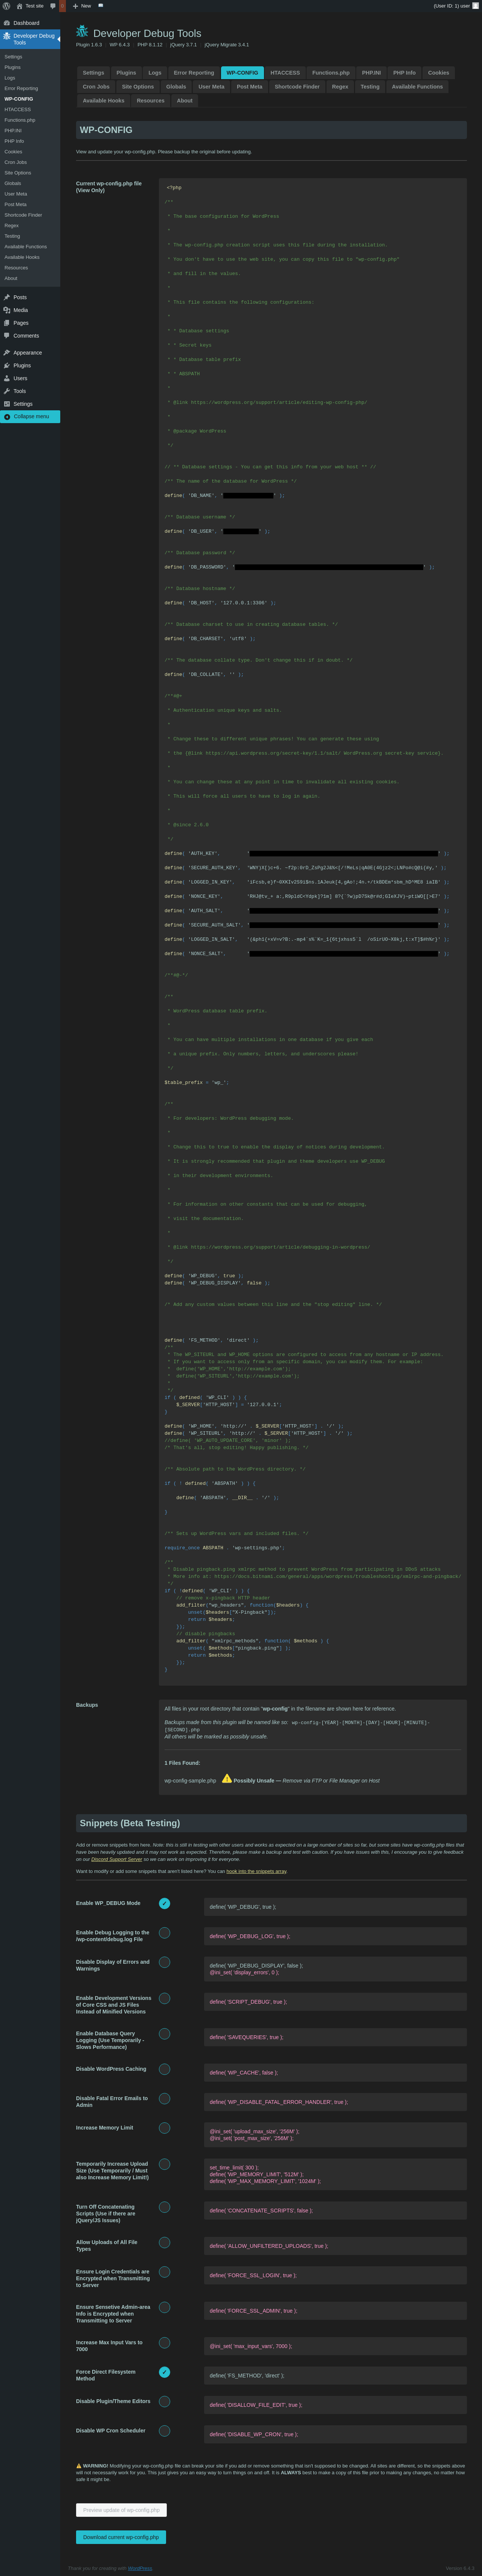Open Users menu in sidebar
This screenshot has width=482, height=2576.
click(x=30, y=378)
